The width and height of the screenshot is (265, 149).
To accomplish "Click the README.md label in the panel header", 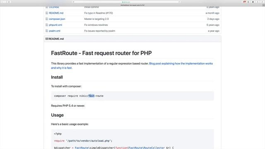I will click(56, 39).
